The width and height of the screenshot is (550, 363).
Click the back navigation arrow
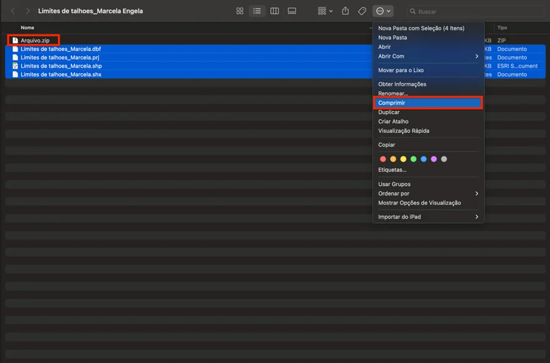(13, 11)
